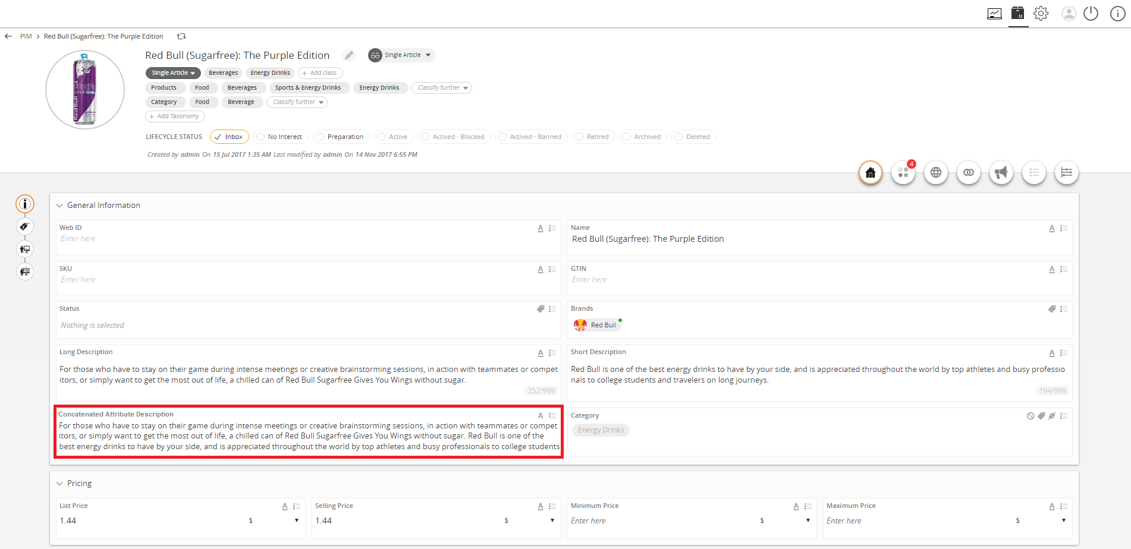Click the text format icon in Web ID
This screenshot has width=1131, height=549.
(541, 228)
